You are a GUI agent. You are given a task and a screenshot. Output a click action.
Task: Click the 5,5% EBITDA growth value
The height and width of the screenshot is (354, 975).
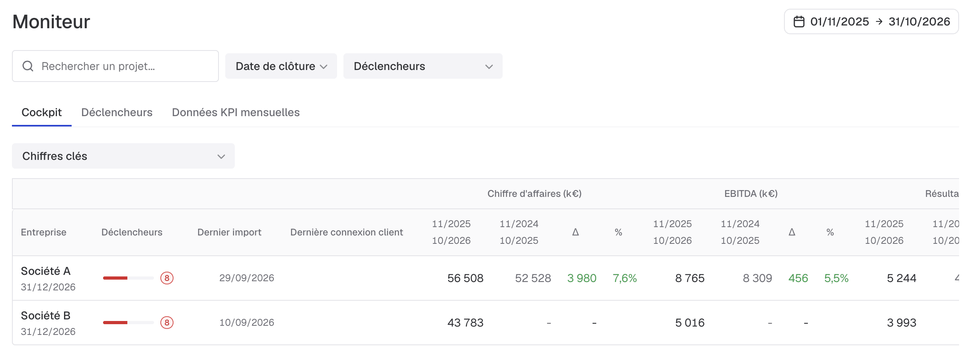pos(837,278)
